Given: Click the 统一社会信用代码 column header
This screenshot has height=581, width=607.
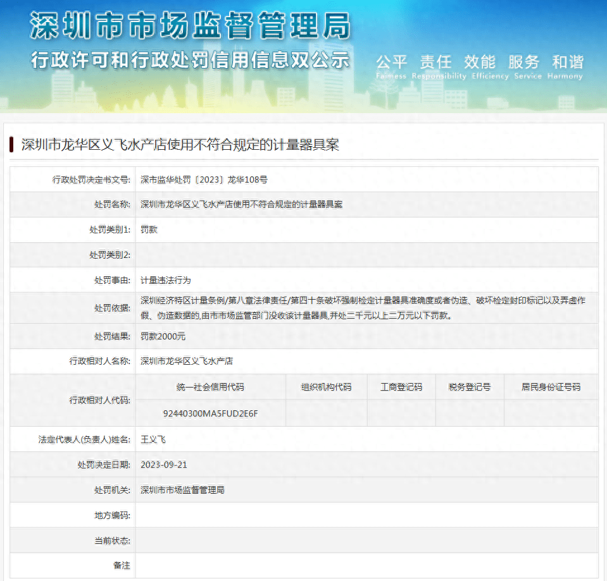Looking at the screenshot, I should click(210, 387).
